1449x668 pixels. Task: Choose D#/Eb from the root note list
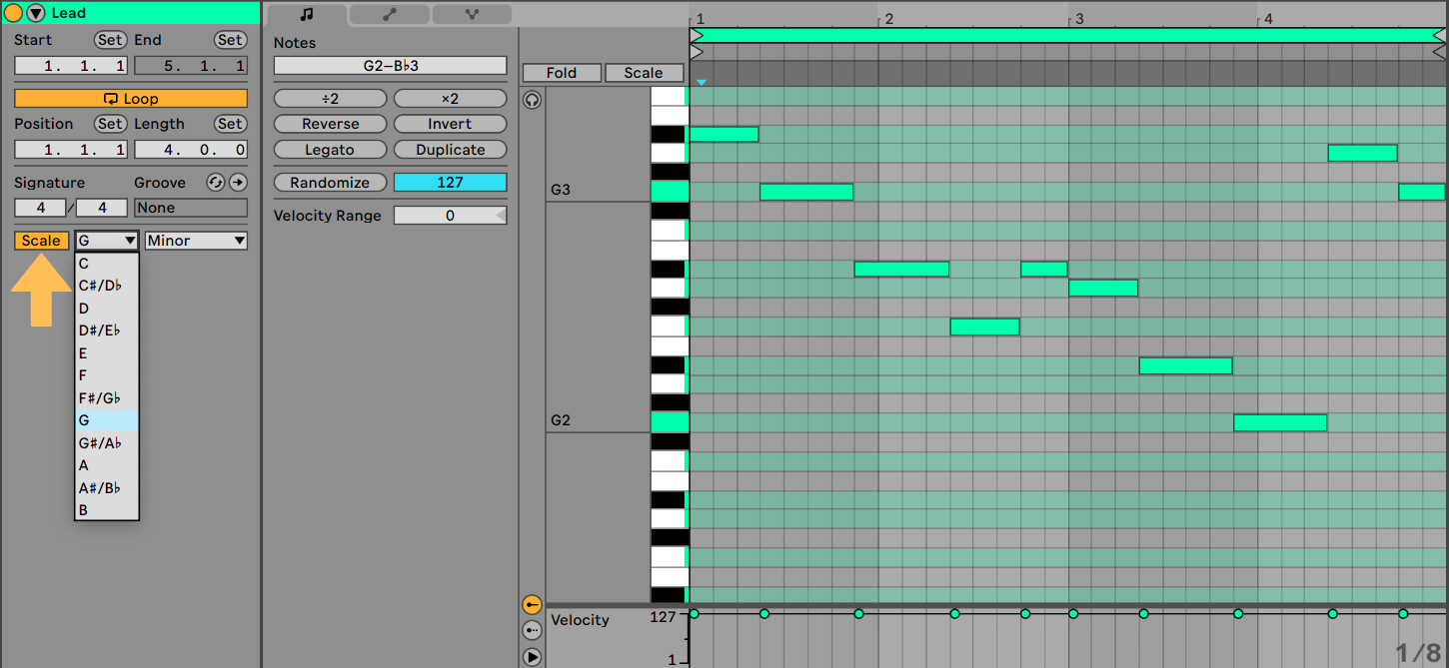107,331
